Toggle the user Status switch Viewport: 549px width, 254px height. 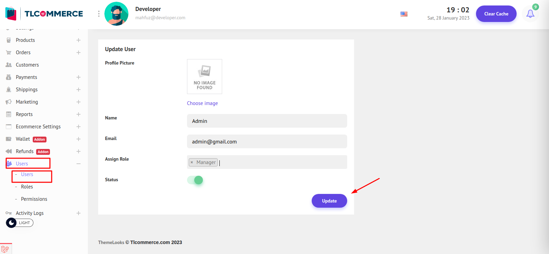tap(195, 180)
